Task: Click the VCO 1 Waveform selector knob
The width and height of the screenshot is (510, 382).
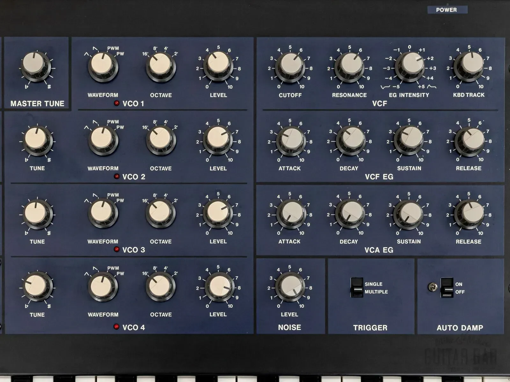Action: point(103,66)
